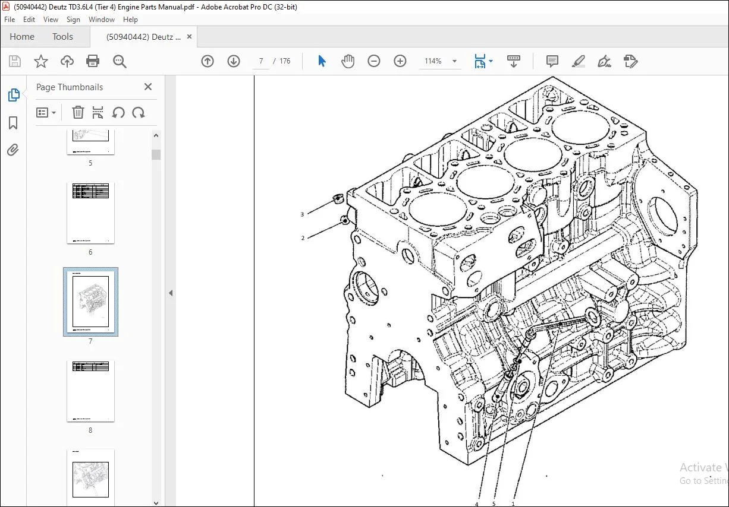Rotate page counterclockwise in the thumbnails panel

tap(118, 112)
